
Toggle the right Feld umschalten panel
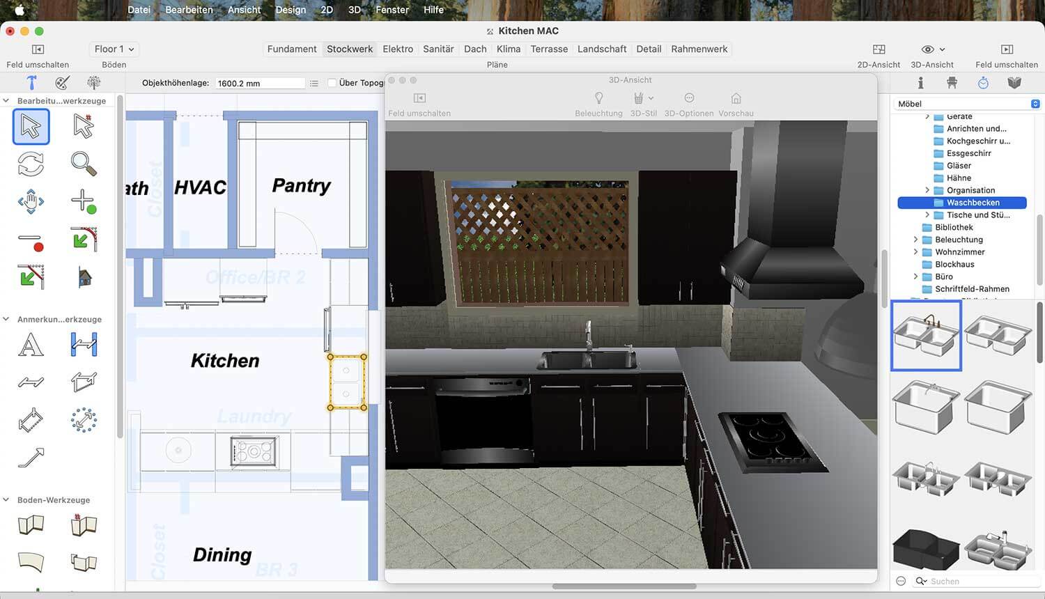pos(1007,49)
